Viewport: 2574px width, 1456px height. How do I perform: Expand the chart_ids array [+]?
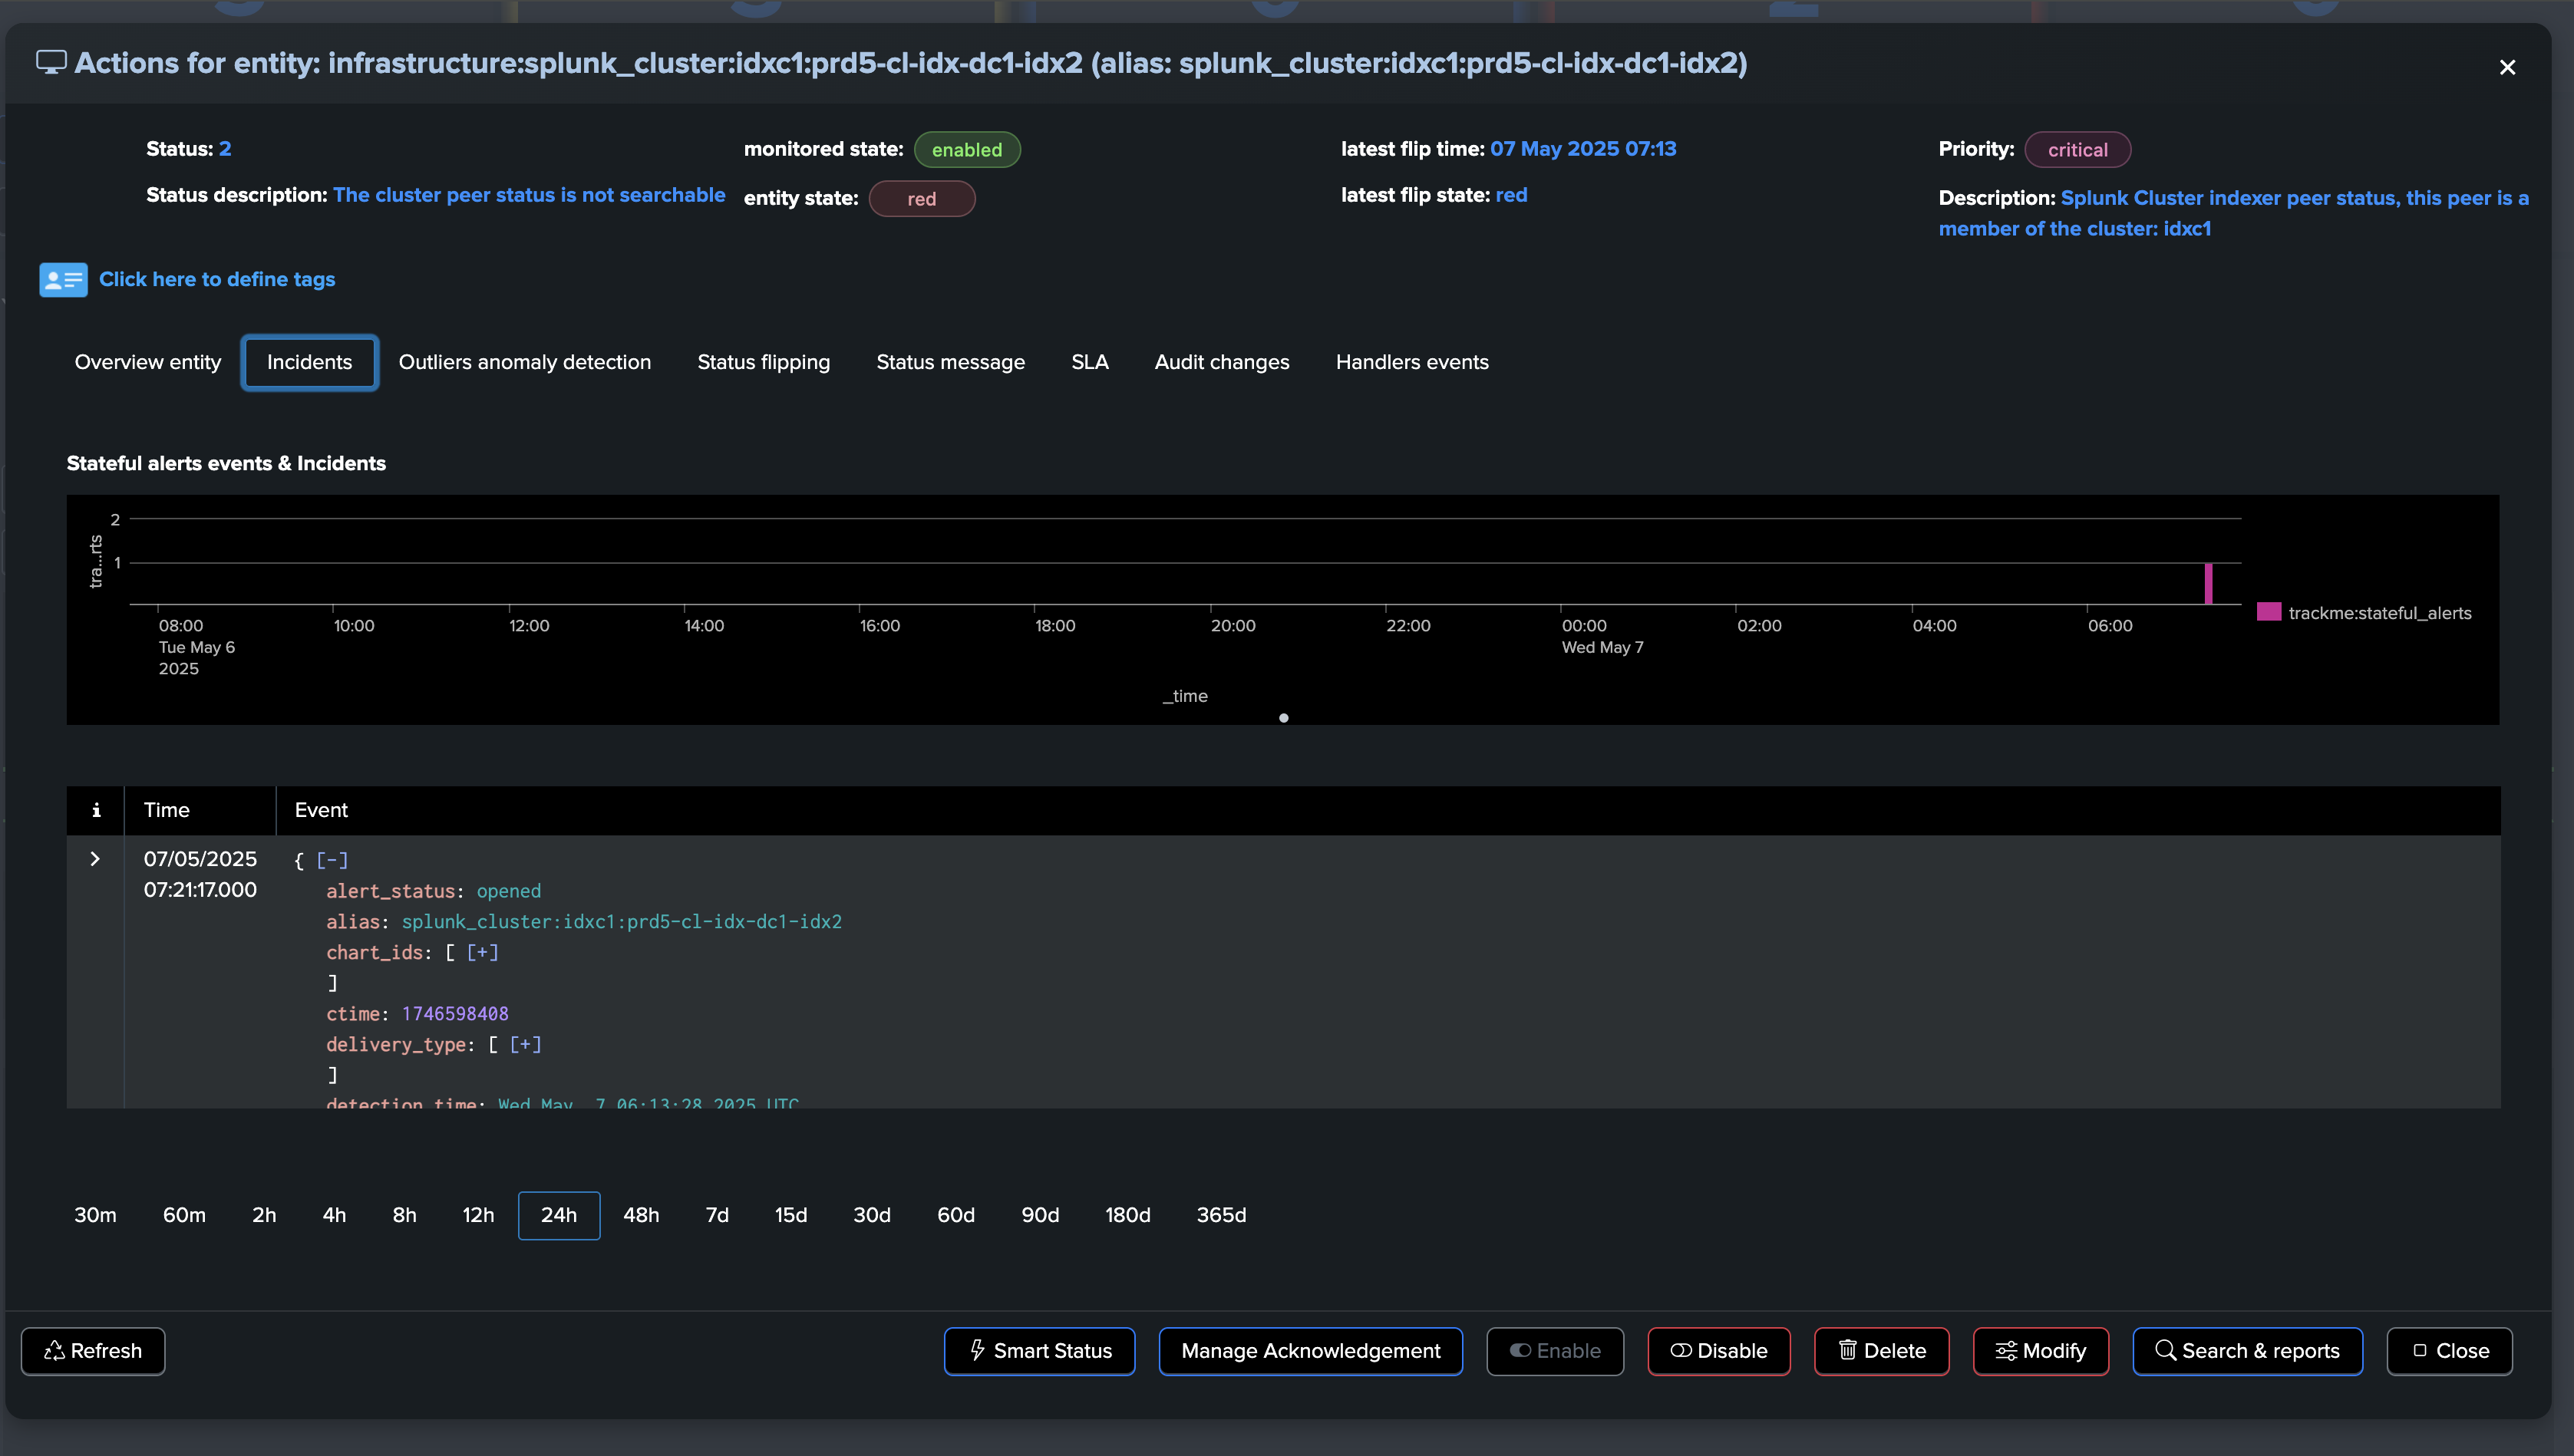[x=482, y=952]
